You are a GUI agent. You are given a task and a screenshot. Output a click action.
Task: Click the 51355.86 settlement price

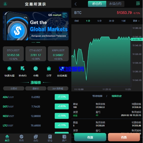pos(136,126)
